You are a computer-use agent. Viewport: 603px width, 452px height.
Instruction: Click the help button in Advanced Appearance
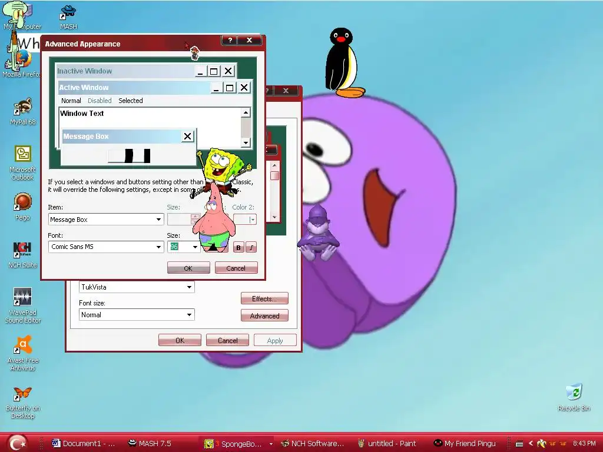(x=230, y=40)
